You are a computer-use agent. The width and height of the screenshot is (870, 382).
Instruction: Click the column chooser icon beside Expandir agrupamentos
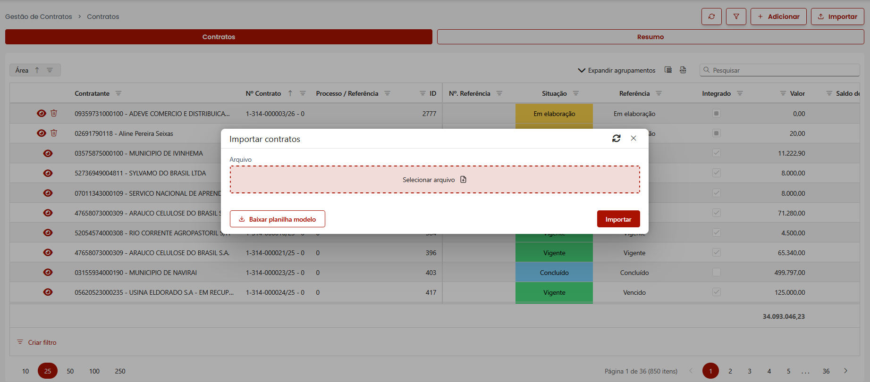click(x=668, y=70)
